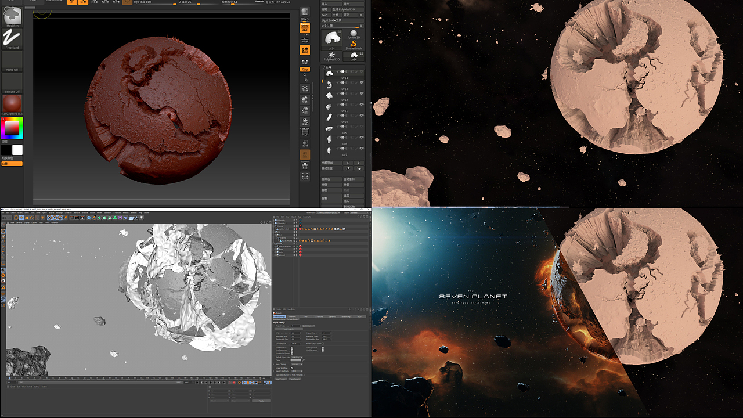Hide subtool uv14 with its eye icon
Image resolution: width=743 pixels, height=418 pixels.
click(x=361, y=71)
